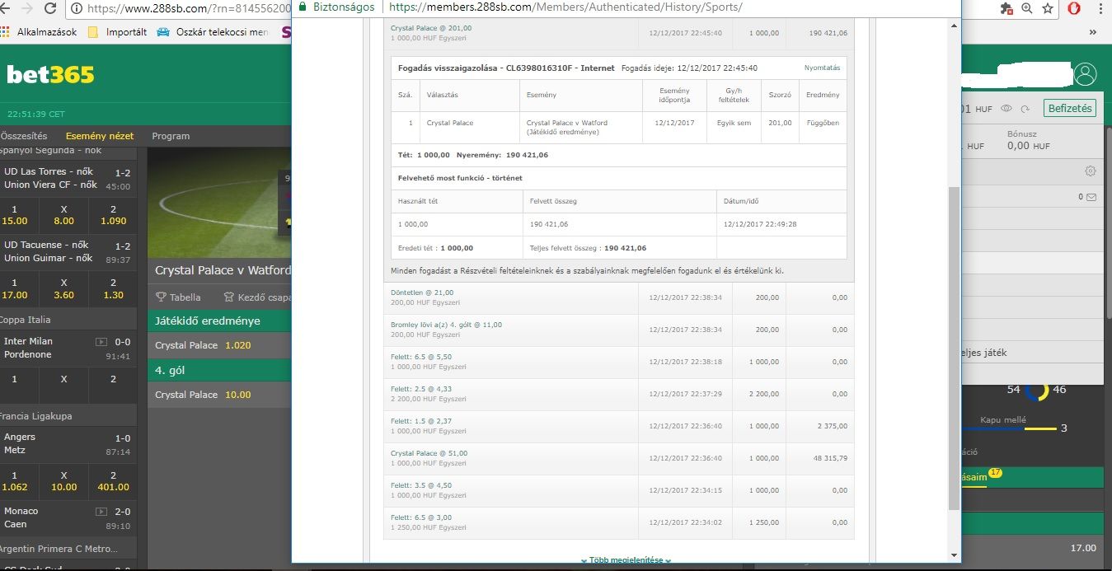The height and width of the screenshot is (571, 1112).
Task: Open the Alkalmazások apps bookmark
Action: (x=40, y=32)
